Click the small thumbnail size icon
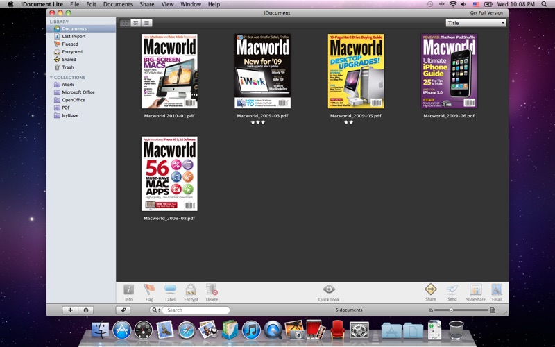This screenshot has width=555, height=347. (x=431, y=310)
